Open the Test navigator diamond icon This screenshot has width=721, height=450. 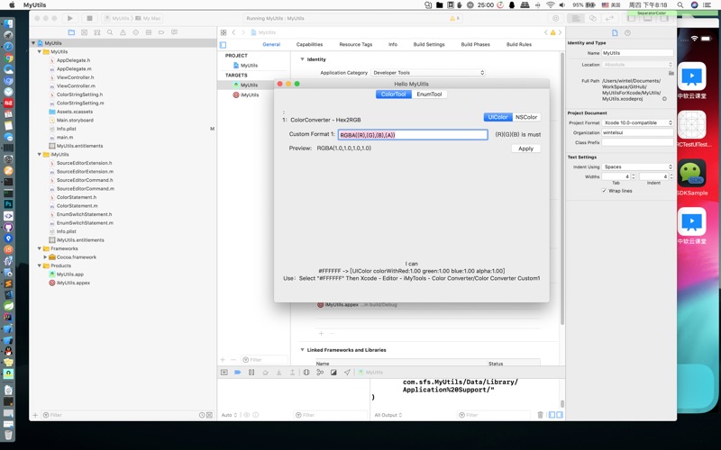pyautogui.click(x=136, y=32)
